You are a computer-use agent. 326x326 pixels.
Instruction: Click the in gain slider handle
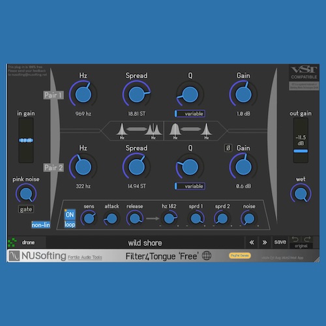click(26, 140)
